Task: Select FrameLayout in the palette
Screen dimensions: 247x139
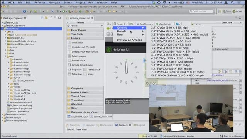Action: point(76,61)
